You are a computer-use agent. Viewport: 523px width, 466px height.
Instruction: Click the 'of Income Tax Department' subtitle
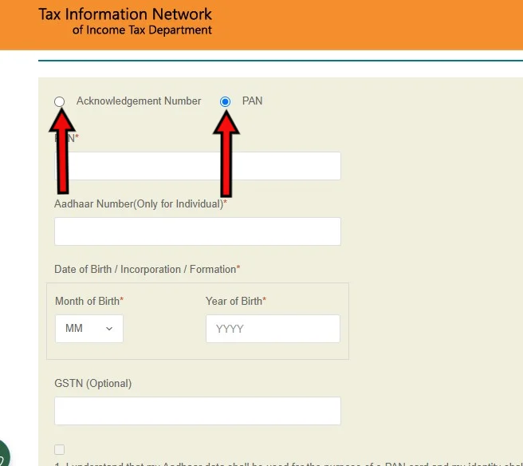click(x=142, y=30)
